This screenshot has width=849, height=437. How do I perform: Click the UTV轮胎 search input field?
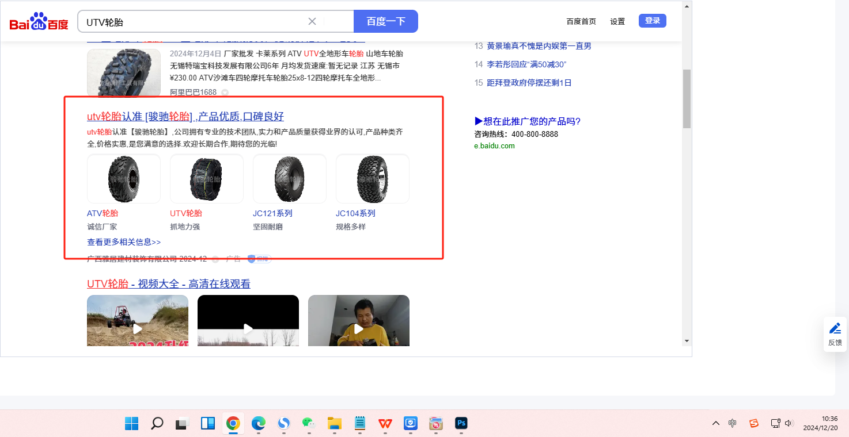pyautogui.click(x=193, y=22)
